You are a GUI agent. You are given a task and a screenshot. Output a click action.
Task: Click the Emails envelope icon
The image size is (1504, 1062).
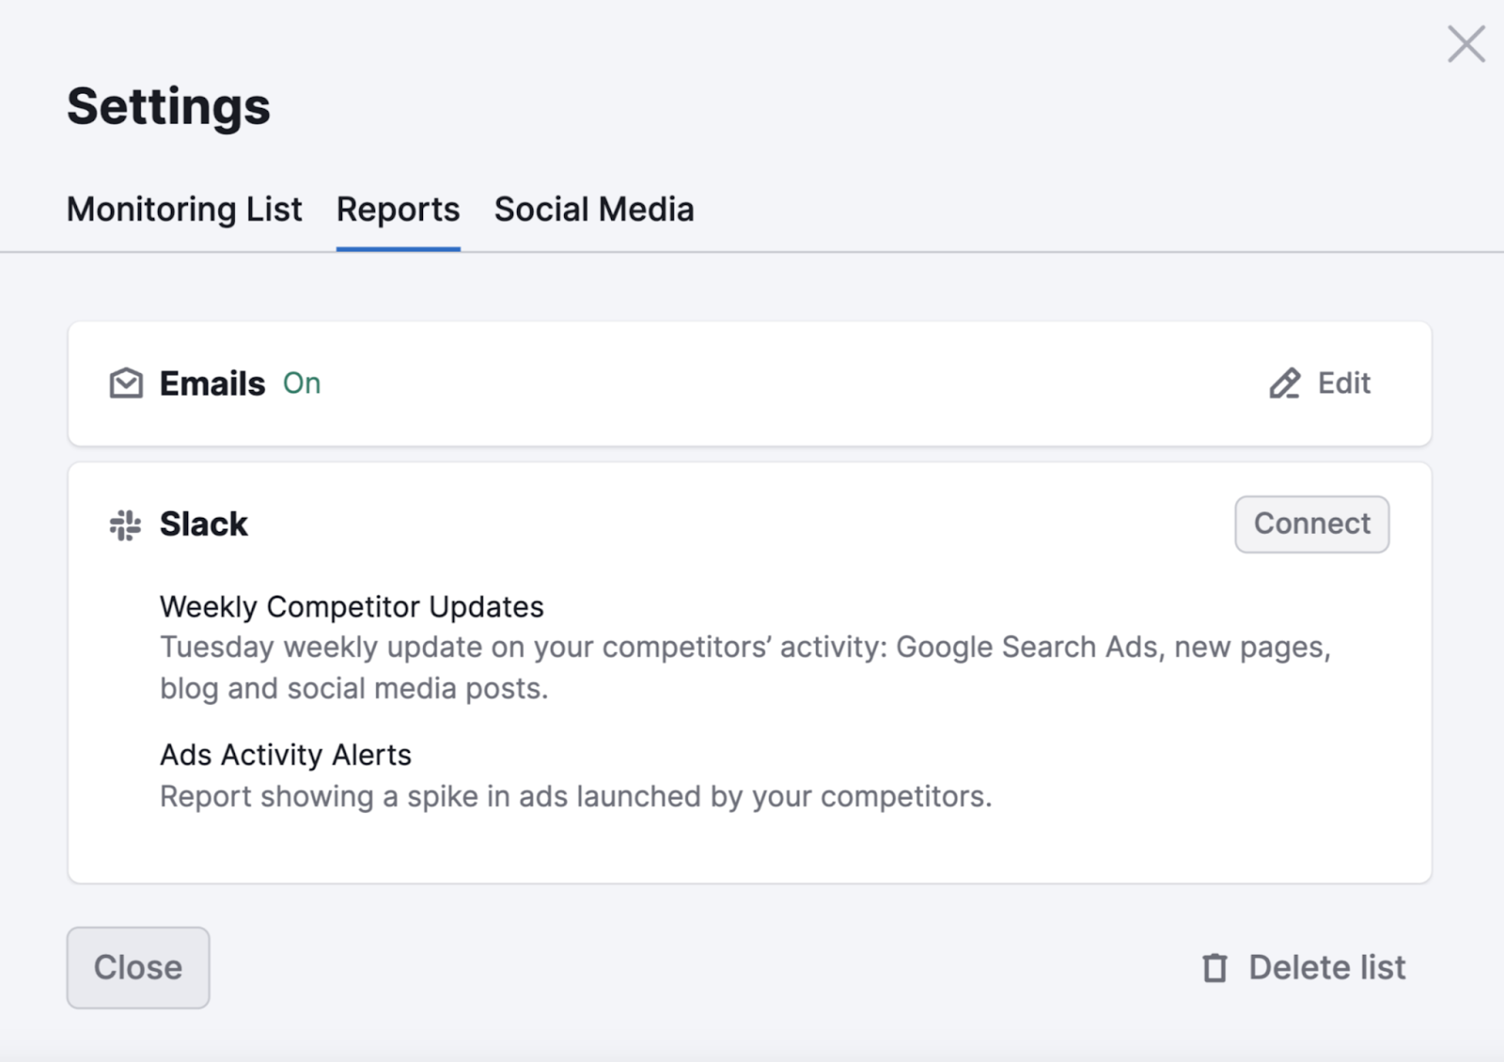tap(126, 383)
